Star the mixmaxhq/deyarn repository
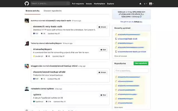The image size is (178, 111). coord(103,50)
